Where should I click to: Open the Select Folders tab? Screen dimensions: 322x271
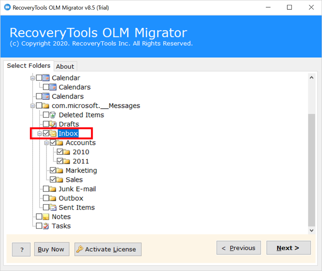pos(29,66)
